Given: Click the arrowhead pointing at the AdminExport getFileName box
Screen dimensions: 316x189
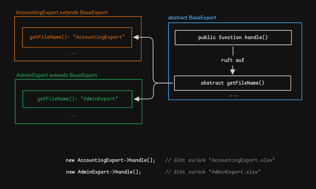Looking at the screenshot, I should [136, 99].
